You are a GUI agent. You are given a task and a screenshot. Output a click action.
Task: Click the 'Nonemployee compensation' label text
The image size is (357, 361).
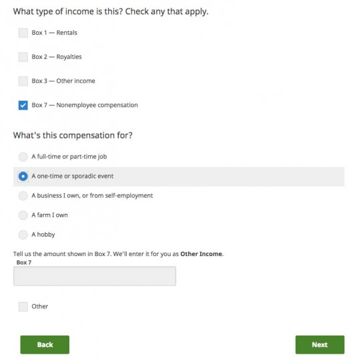click(97, 105)
